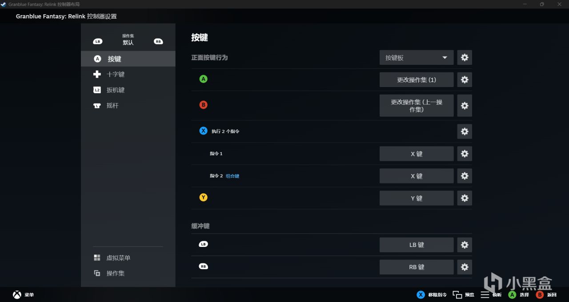Image resolution: width=569 pixels, height=302 pixels.
Task: Switch to previous action set with LB icon
Action: (x=98, y=41)
